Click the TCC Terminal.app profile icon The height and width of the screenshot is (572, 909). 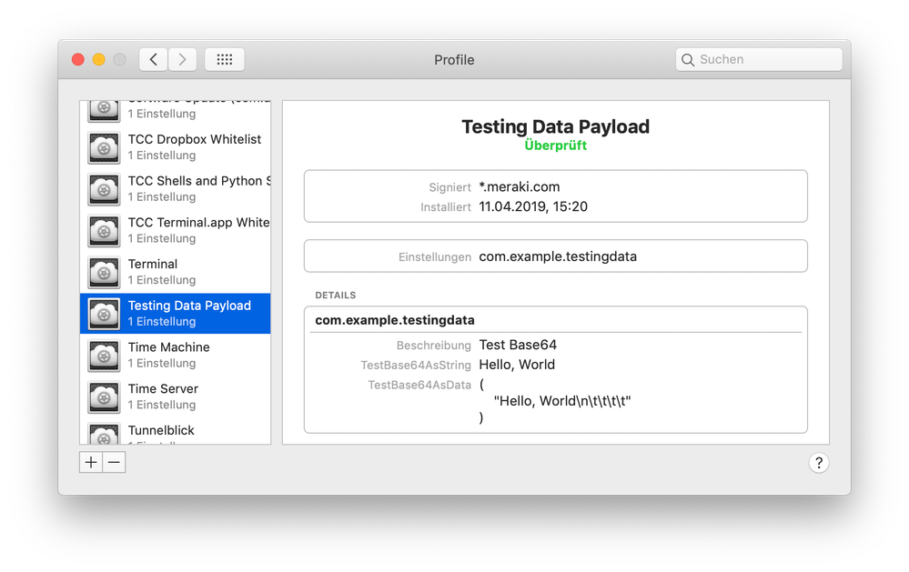(x=104, y=231)
